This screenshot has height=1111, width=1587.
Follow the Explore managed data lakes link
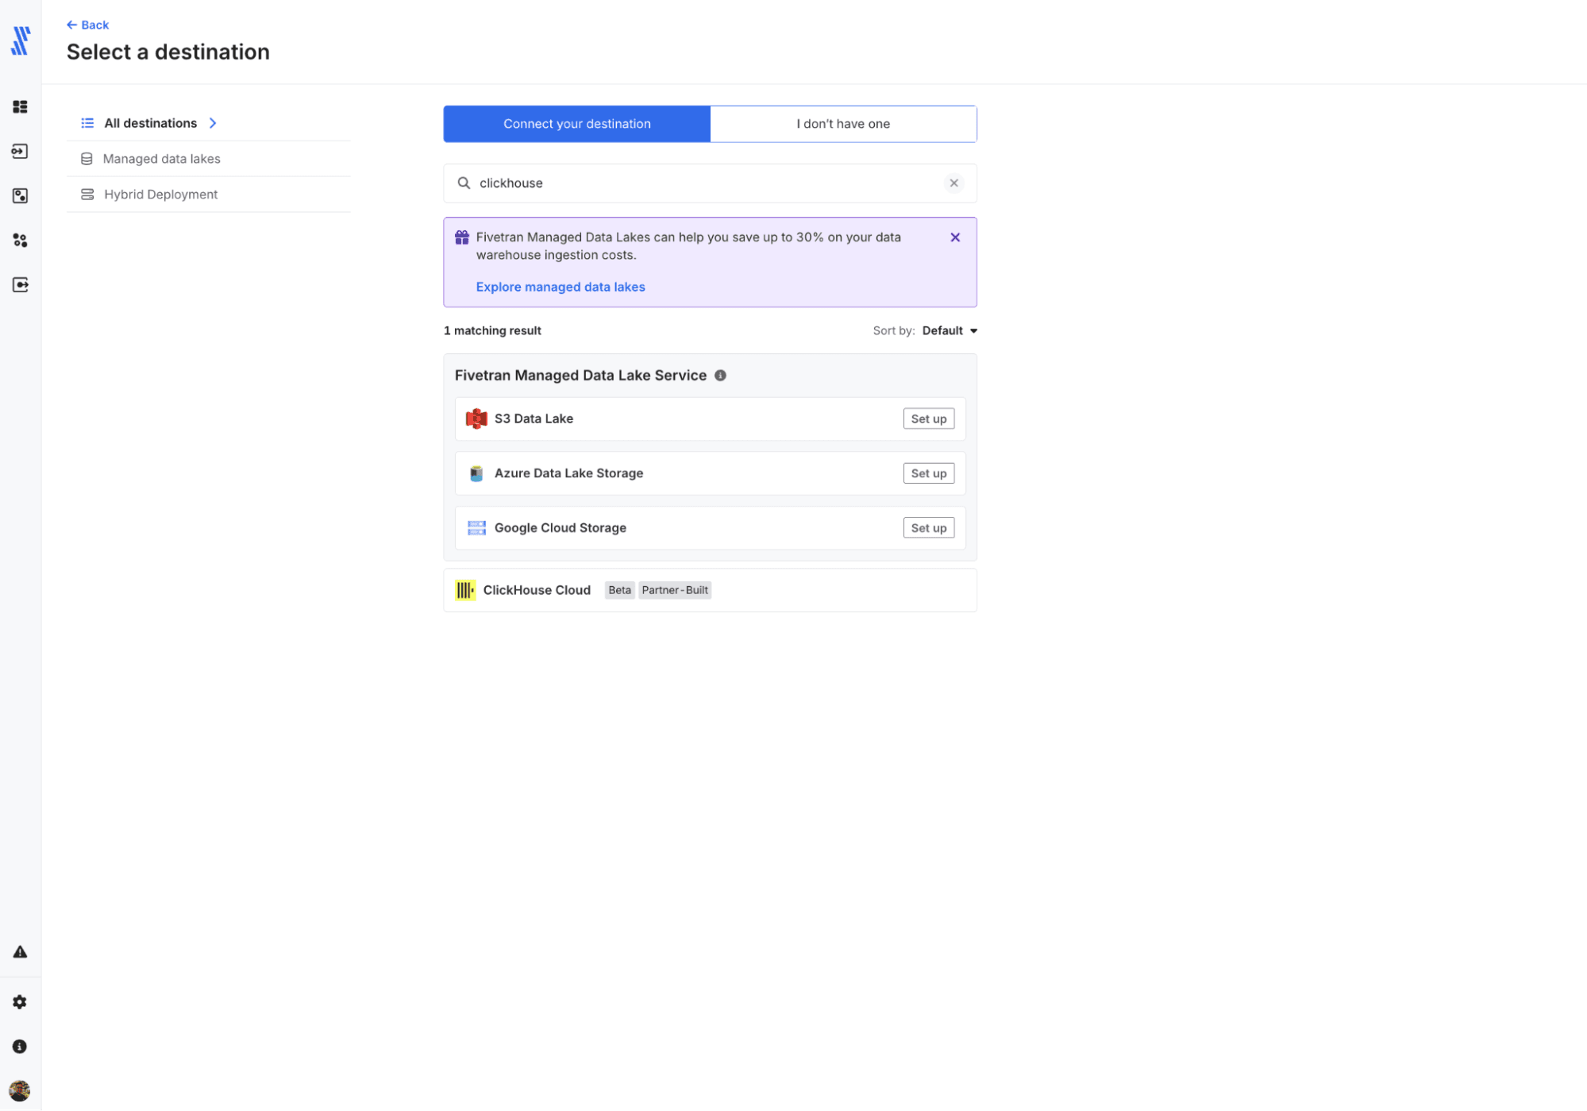560,287
